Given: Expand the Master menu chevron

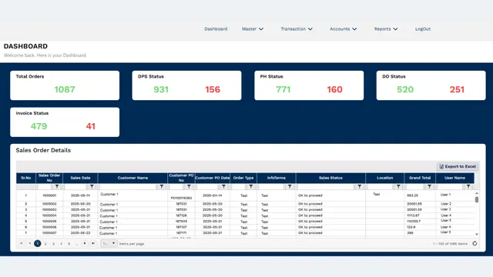Looking at the screenshot, I should [x=261, y=29].
